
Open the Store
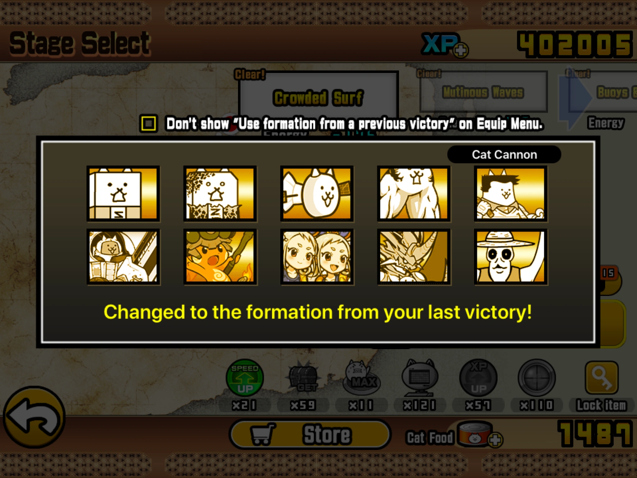pos(310,434)
